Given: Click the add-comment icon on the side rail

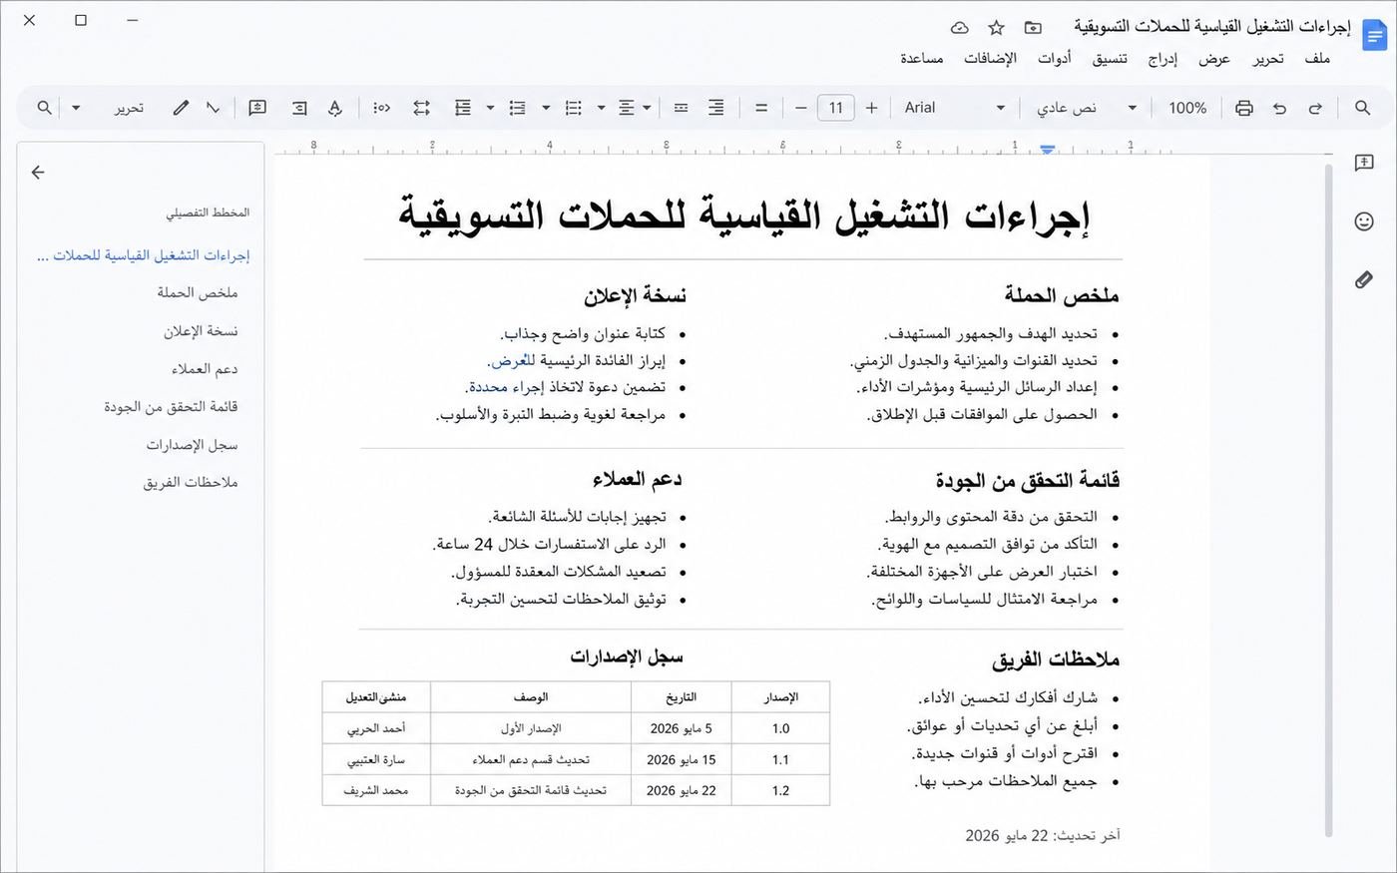Looking at the screenshot, I should [1364, 163].
